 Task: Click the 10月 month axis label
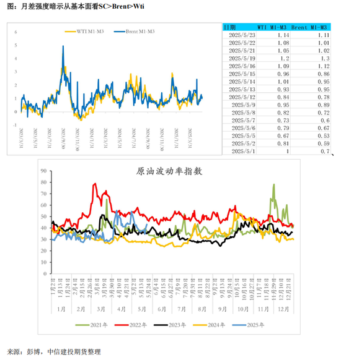243,309
